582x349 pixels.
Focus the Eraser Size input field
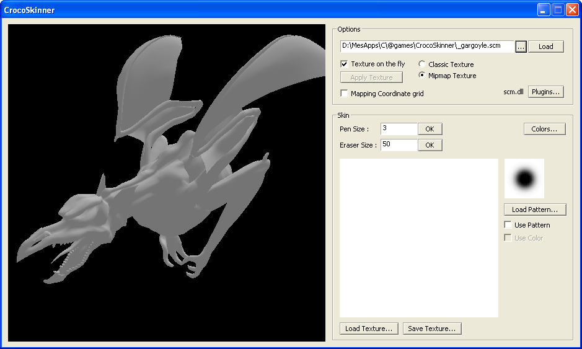pos(399,145)
